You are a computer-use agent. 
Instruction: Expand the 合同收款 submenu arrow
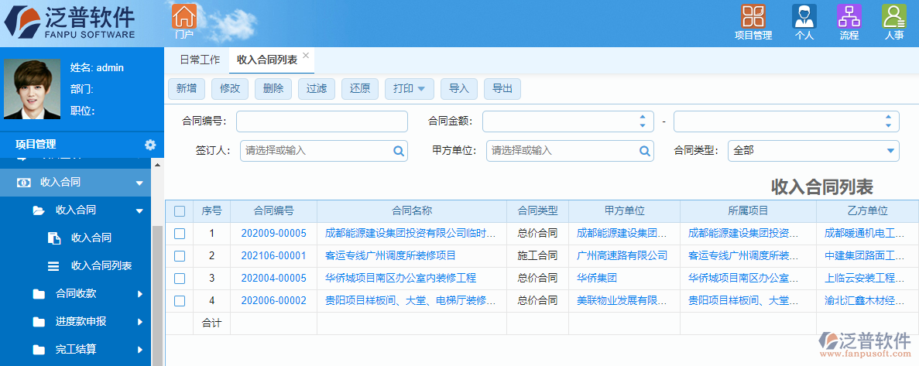[140, 294]
